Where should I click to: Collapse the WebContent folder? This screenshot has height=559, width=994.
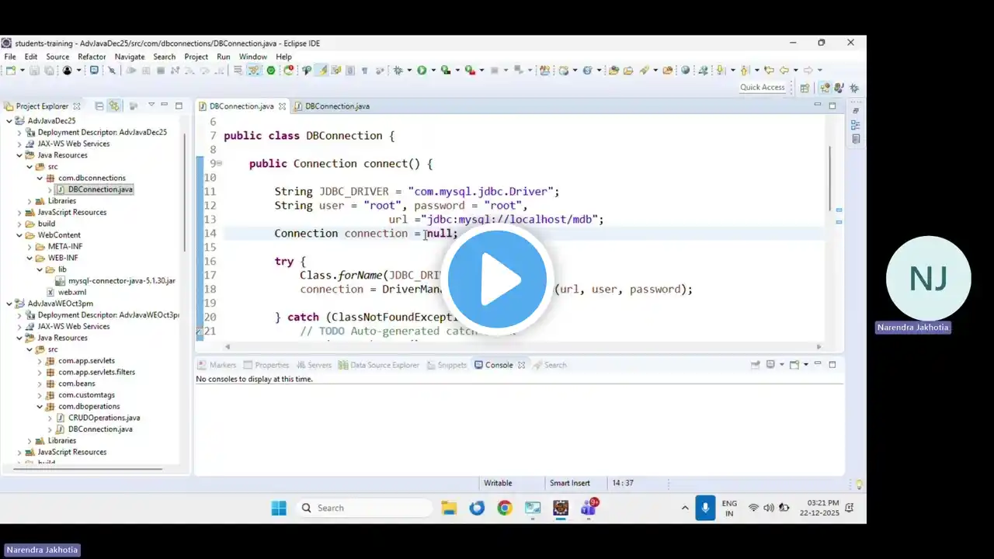point(19,235)
